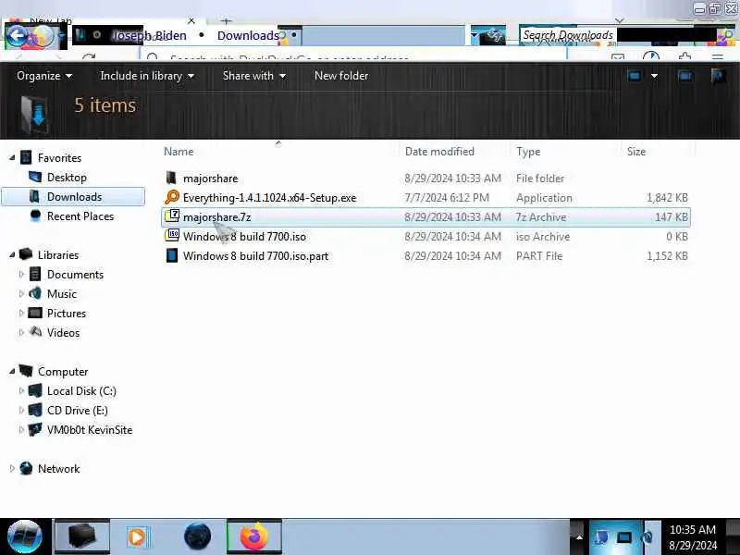The height and width of the screenshot is (555, 740).
Task: Toggle the preview pane icon
Action: pyautogui.click(x=684, y=76)
